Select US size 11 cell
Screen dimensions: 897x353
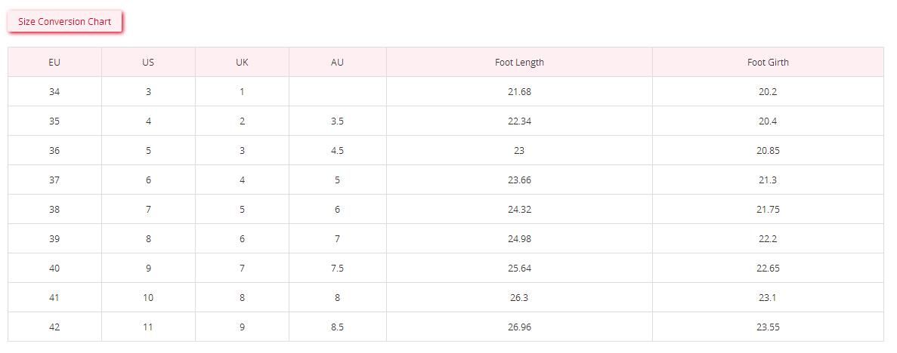148,327
